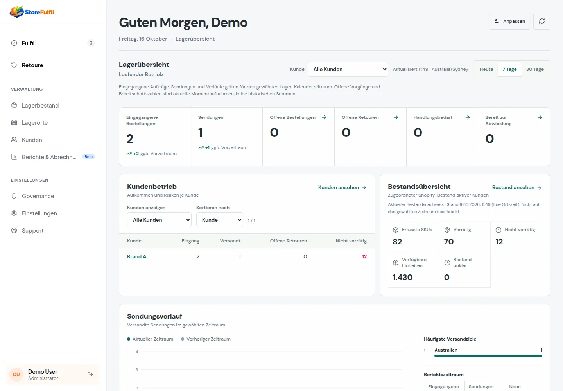Switch to the 30 Tage time range
This screenshot has width=563, height=391.
click(535, 69)
